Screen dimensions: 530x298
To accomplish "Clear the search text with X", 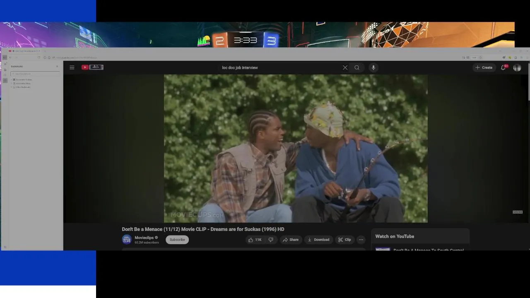I will point(345,67).
